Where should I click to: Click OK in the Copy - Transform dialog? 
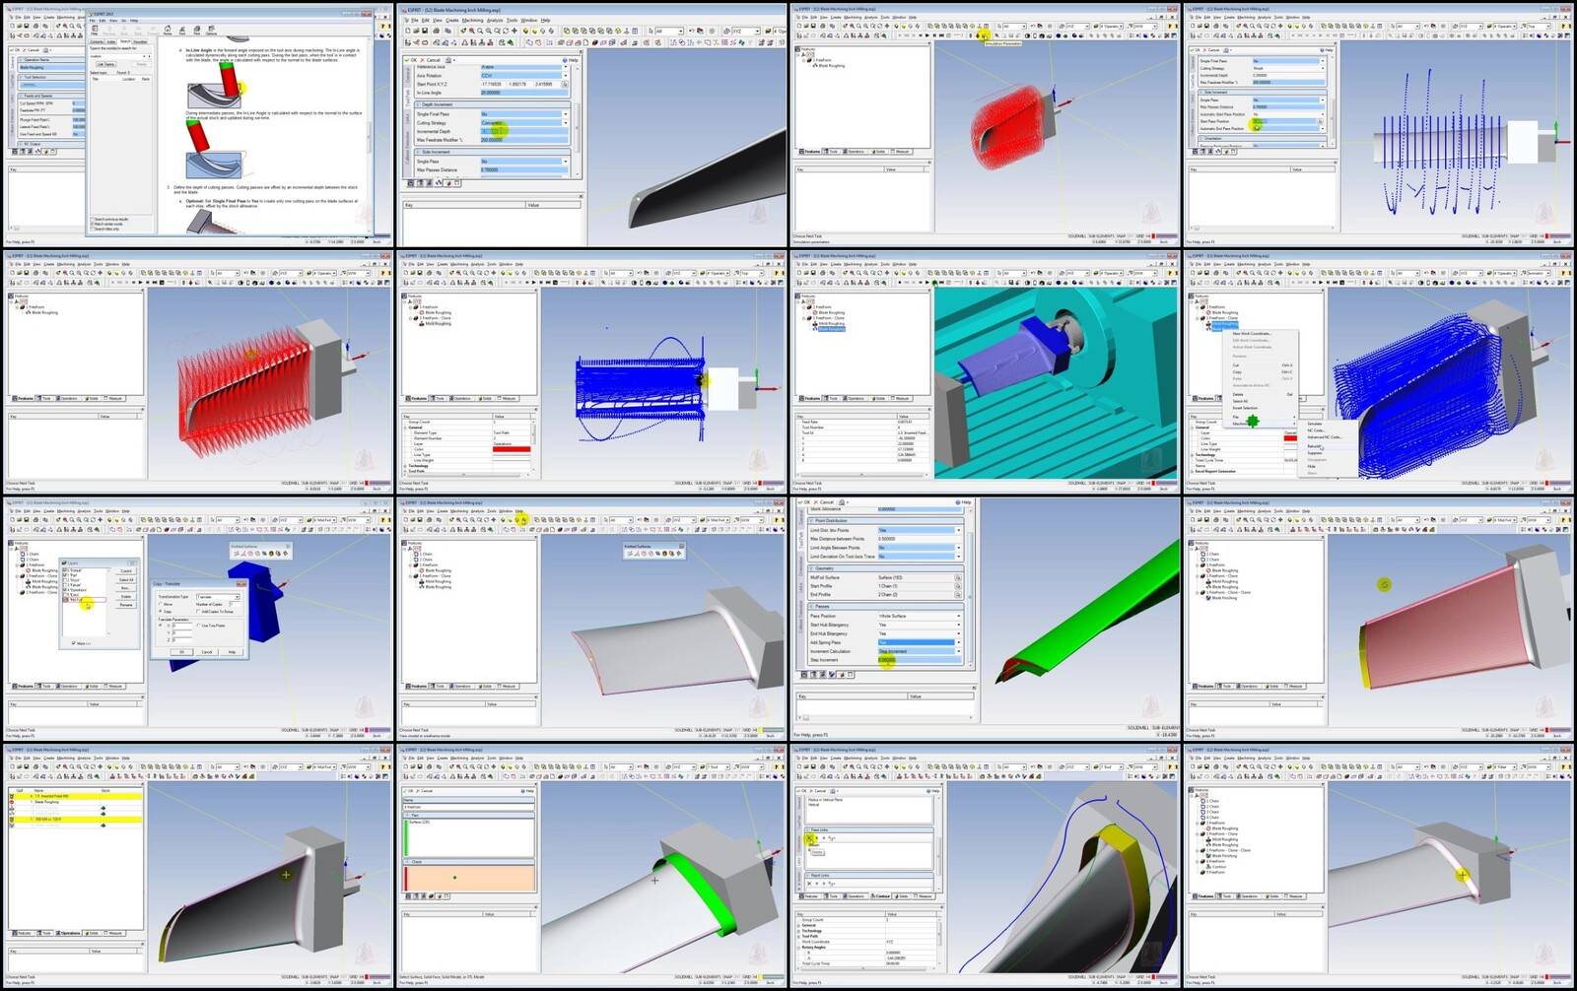coord(182,652)
